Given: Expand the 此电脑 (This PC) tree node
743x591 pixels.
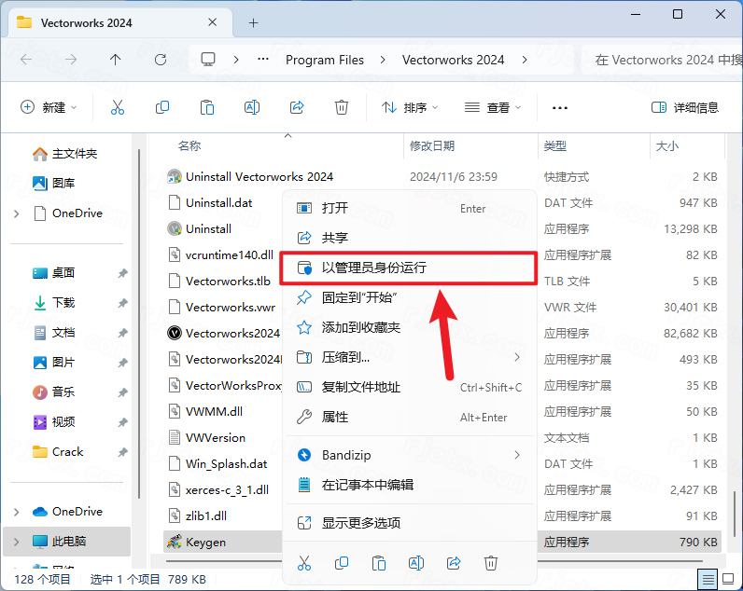Looking at the screenshot, I should tap(17, 541).
